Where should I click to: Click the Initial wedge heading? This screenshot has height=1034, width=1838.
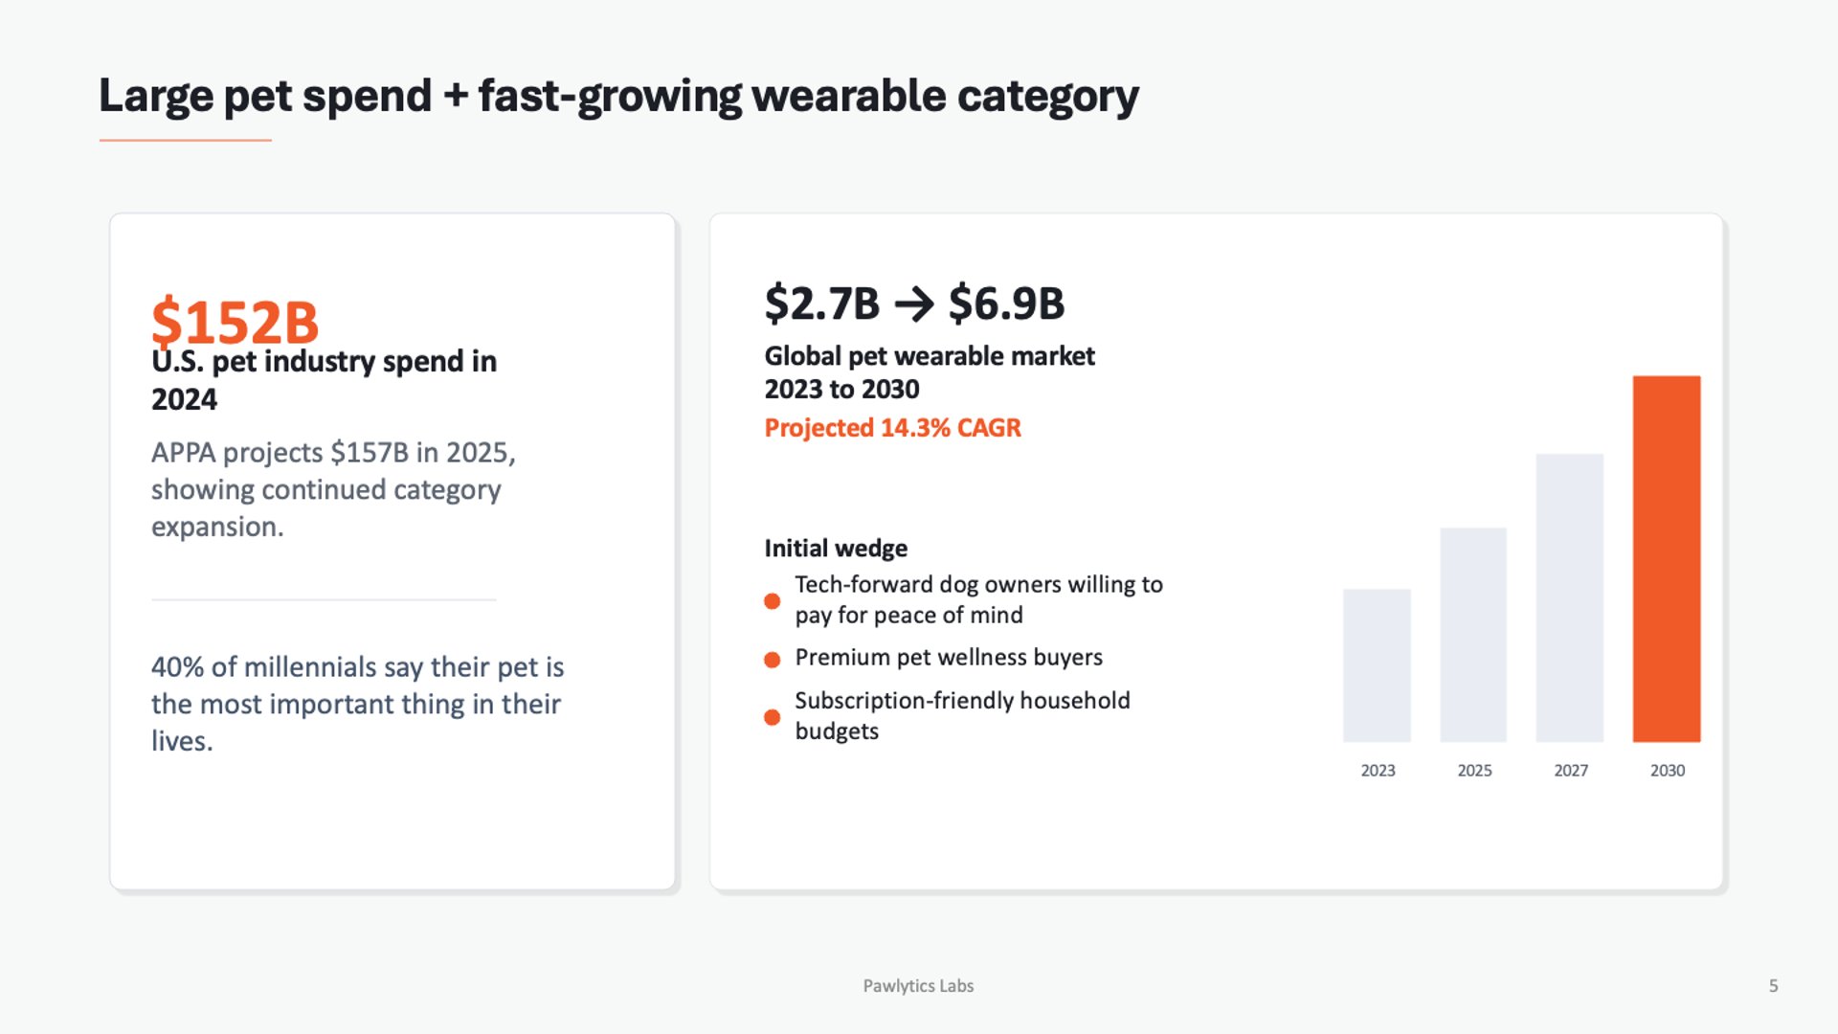pos(836,549)
